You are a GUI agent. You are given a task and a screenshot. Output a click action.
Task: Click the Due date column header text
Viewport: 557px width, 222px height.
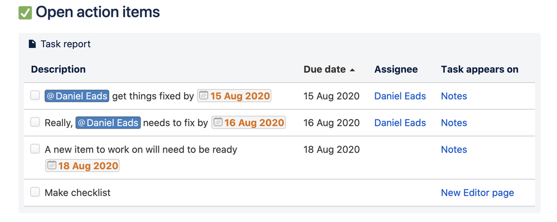point(324,70)
